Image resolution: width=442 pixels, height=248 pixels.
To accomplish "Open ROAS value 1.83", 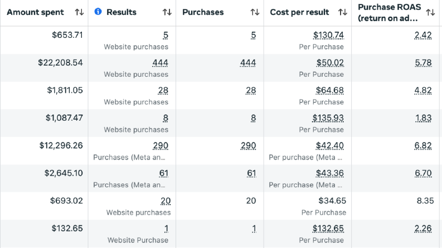I will 424,117.
